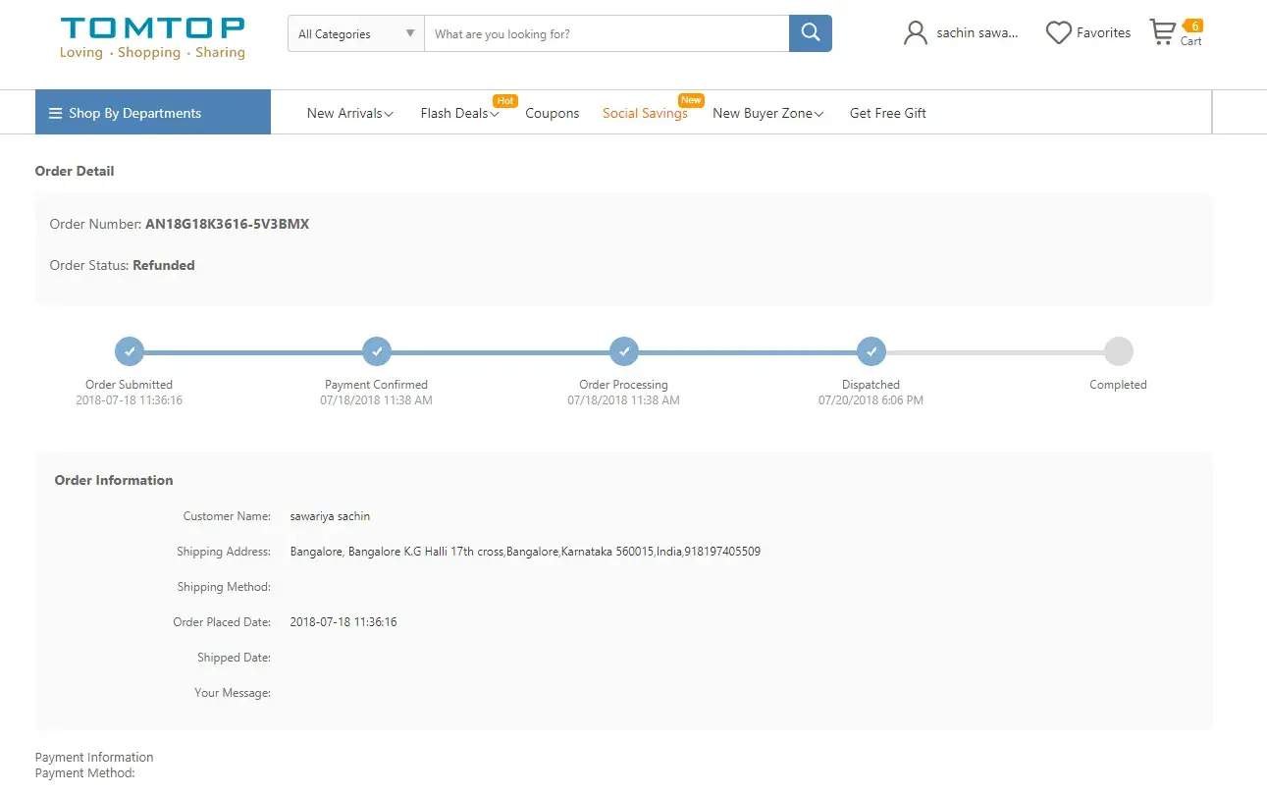The height and width of the screenshot is (795, 1267).
Task: Expand the New Buyer Zone menu
Action: (x=767, y=113)
